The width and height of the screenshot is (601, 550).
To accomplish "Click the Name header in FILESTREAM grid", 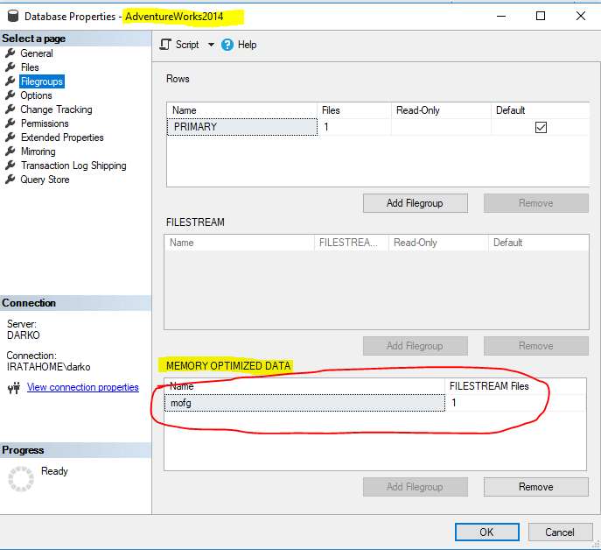I will 239,243.
